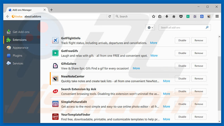Click the scrollbar down arrow
This screenshot has height=126, width=224.
click(219, 121)
